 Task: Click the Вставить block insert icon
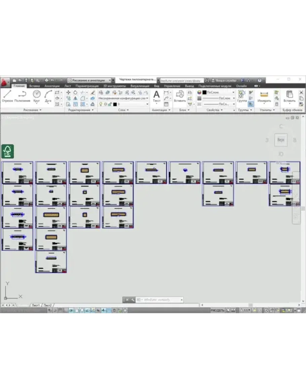coord(180,96)
